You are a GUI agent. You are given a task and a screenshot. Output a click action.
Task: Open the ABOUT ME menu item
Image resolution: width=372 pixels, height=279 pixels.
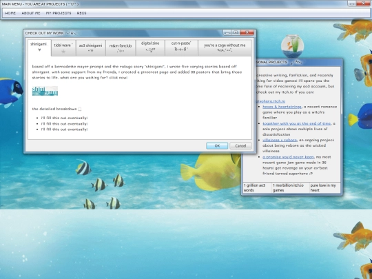tap(31, 13)
